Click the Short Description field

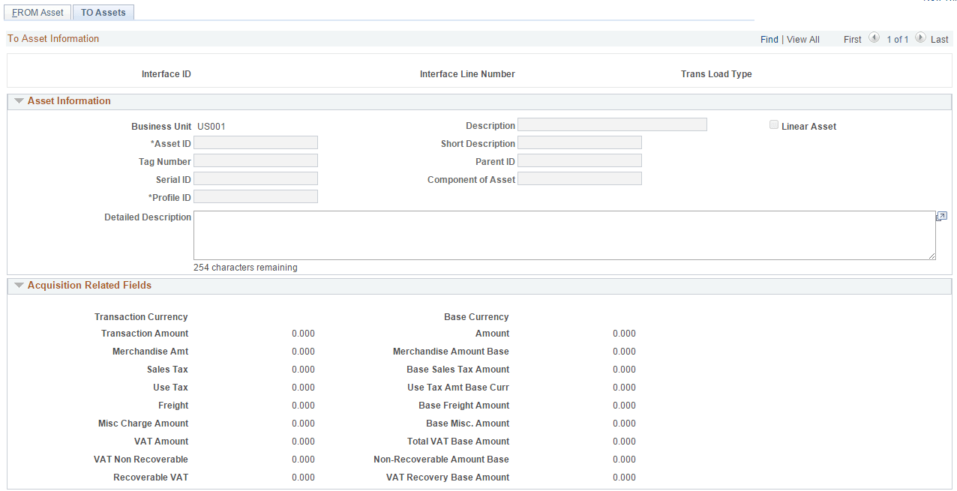tap(579, 142)
